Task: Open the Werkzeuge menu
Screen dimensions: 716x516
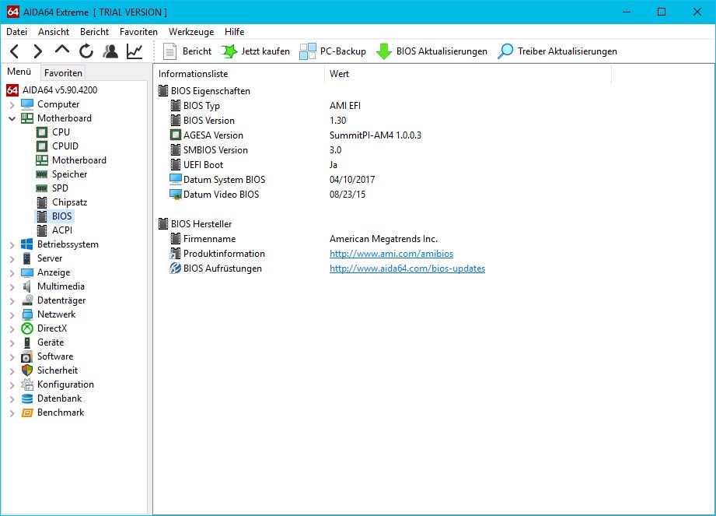Action: coord(191,32)
